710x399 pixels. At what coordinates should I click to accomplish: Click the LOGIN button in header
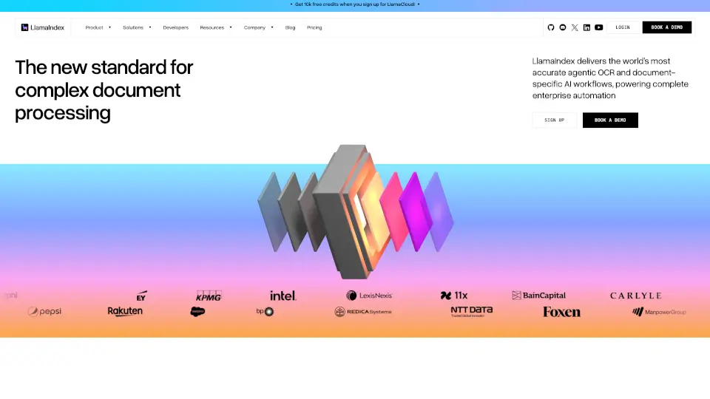point(622,27)
